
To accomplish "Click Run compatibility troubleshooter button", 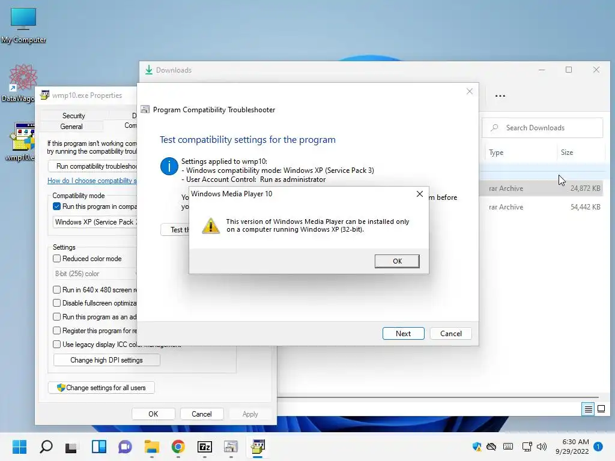I will (92, 166).
